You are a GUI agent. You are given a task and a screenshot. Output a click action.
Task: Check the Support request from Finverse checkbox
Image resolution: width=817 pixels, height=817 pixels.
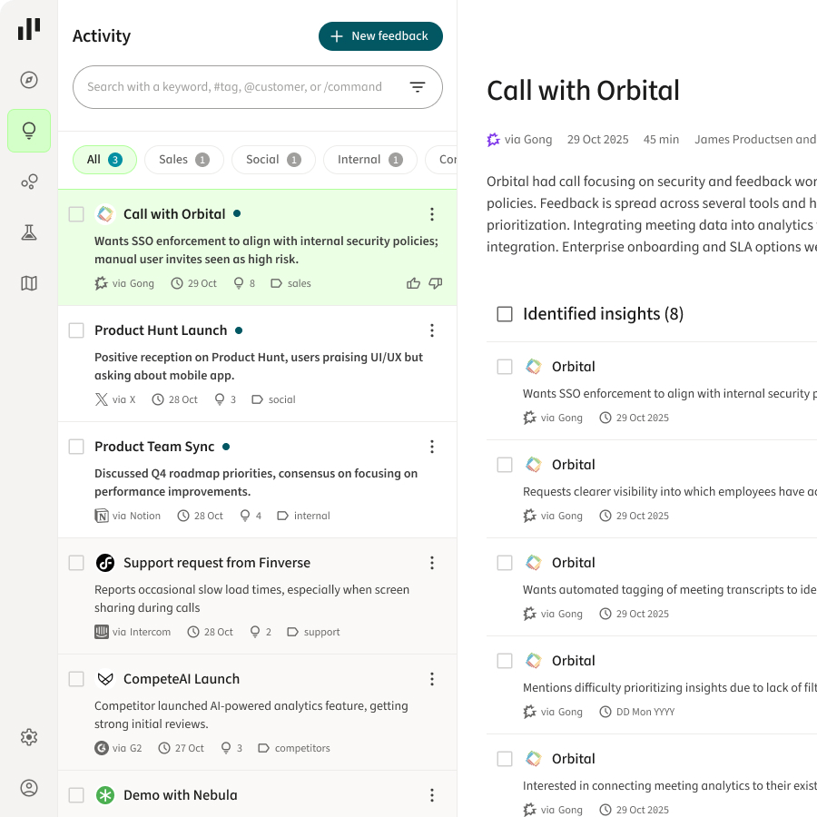[76, 563]
